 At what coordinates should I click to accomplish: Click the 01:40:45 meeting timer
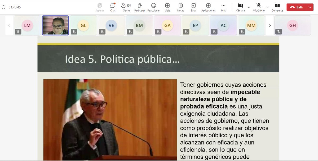pos(15,7)
